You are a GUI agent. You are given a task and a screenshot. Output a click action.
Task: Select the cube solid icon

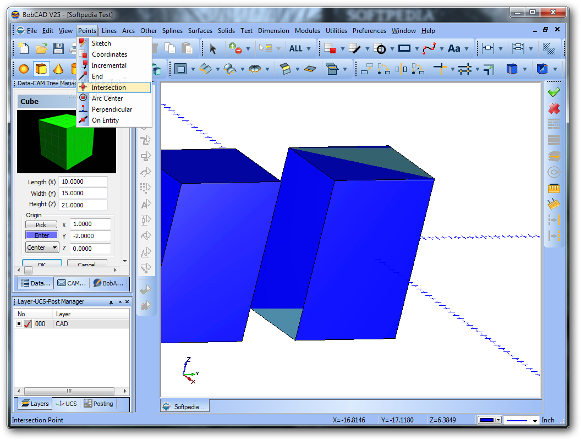point(41,69)
